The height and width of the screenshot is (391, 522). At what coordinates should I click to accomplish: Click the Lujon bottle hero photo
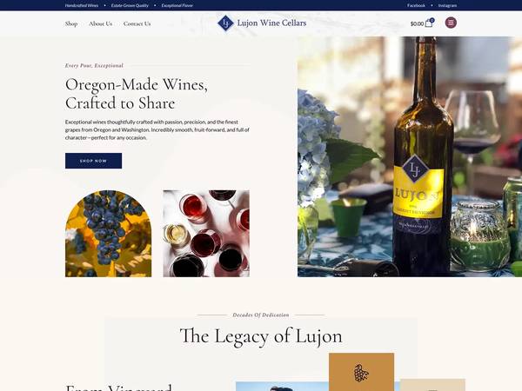click(x=410, y=156)
